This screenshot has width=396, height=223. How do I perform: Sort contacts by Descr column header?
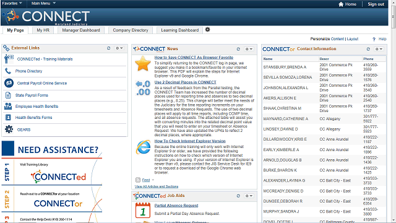coord(324,59)
